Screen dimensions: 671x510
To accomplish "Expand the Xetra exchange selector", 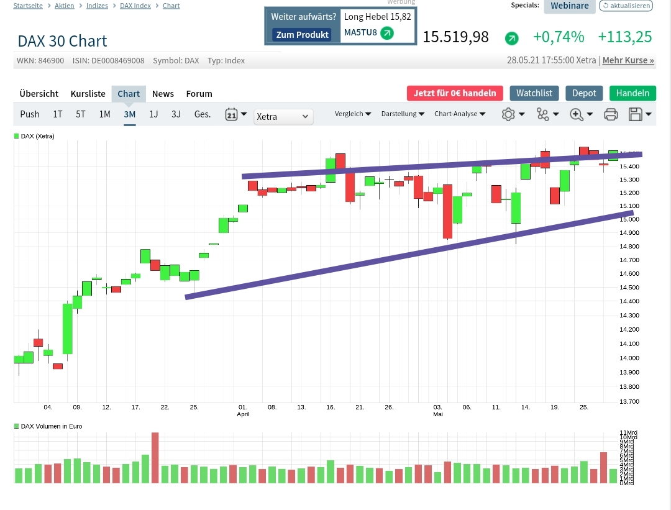I will pos(283,116).
